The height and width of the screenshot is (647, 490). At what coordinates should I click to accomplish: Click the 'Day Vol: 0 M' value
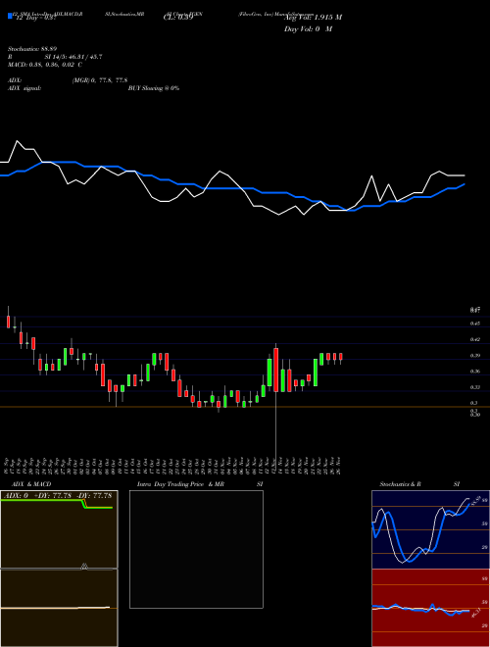[x=308, y=29]
